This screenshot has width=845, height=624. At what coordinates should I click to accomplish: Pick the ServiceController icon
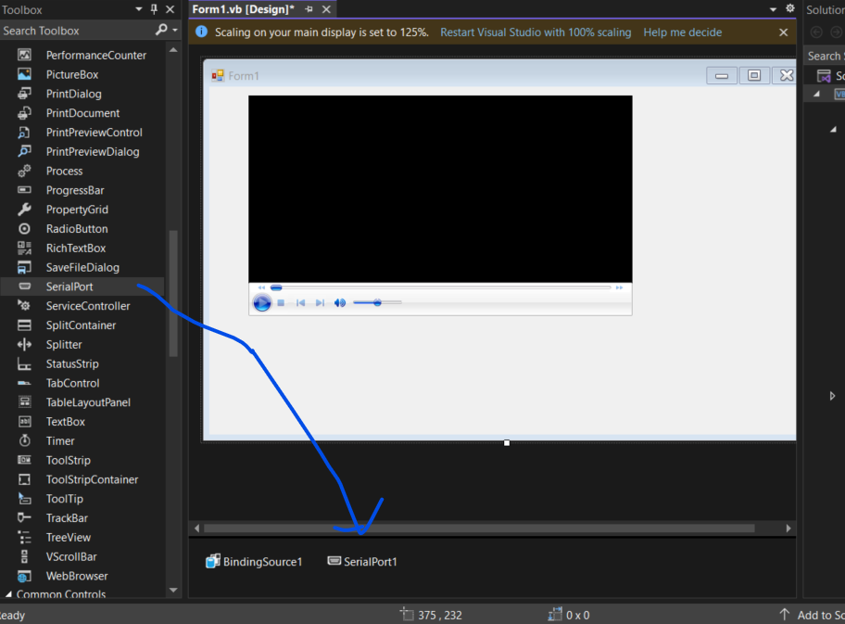pyautogui.click(x=24, y=306)
